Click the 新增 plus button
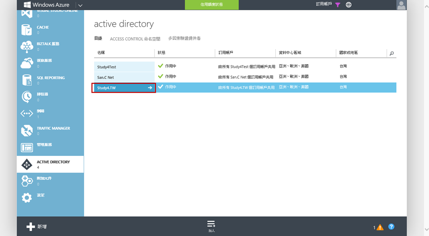 click(x=36, y=226)
